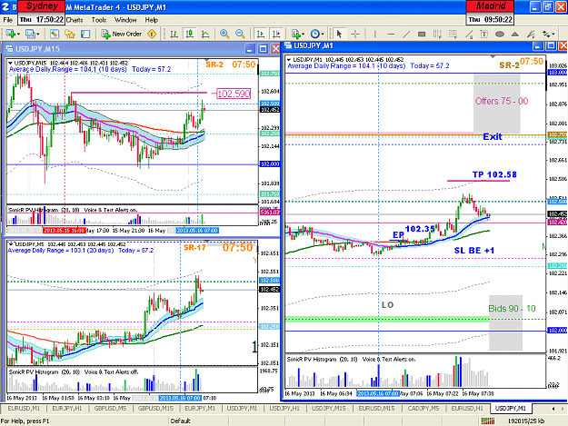Select the triangle drawing tool
568x426 pixels.
[515, 34]
